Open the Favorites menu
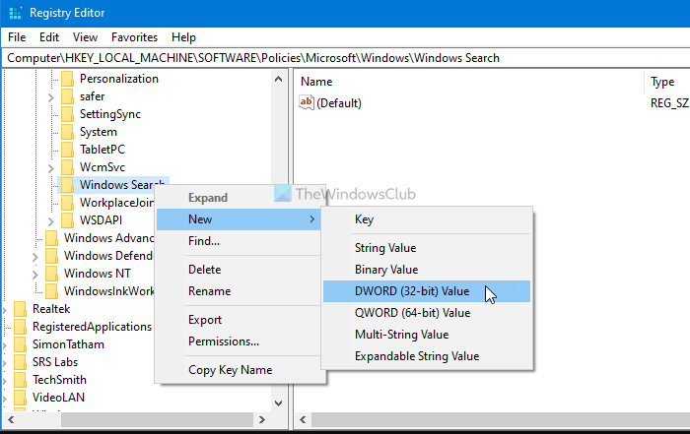This screenshot has width=690, height=434. pyautogui.click(x=132, y=36)
